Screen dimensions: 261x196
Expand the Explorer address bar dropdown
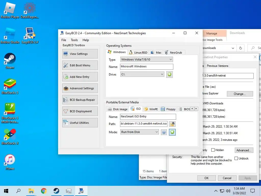coord(233,48)
